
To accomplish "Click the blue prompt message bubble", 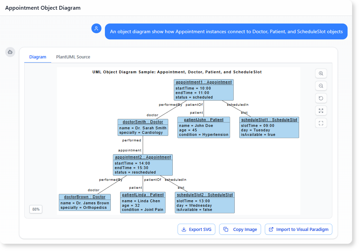I will (226, 31).
